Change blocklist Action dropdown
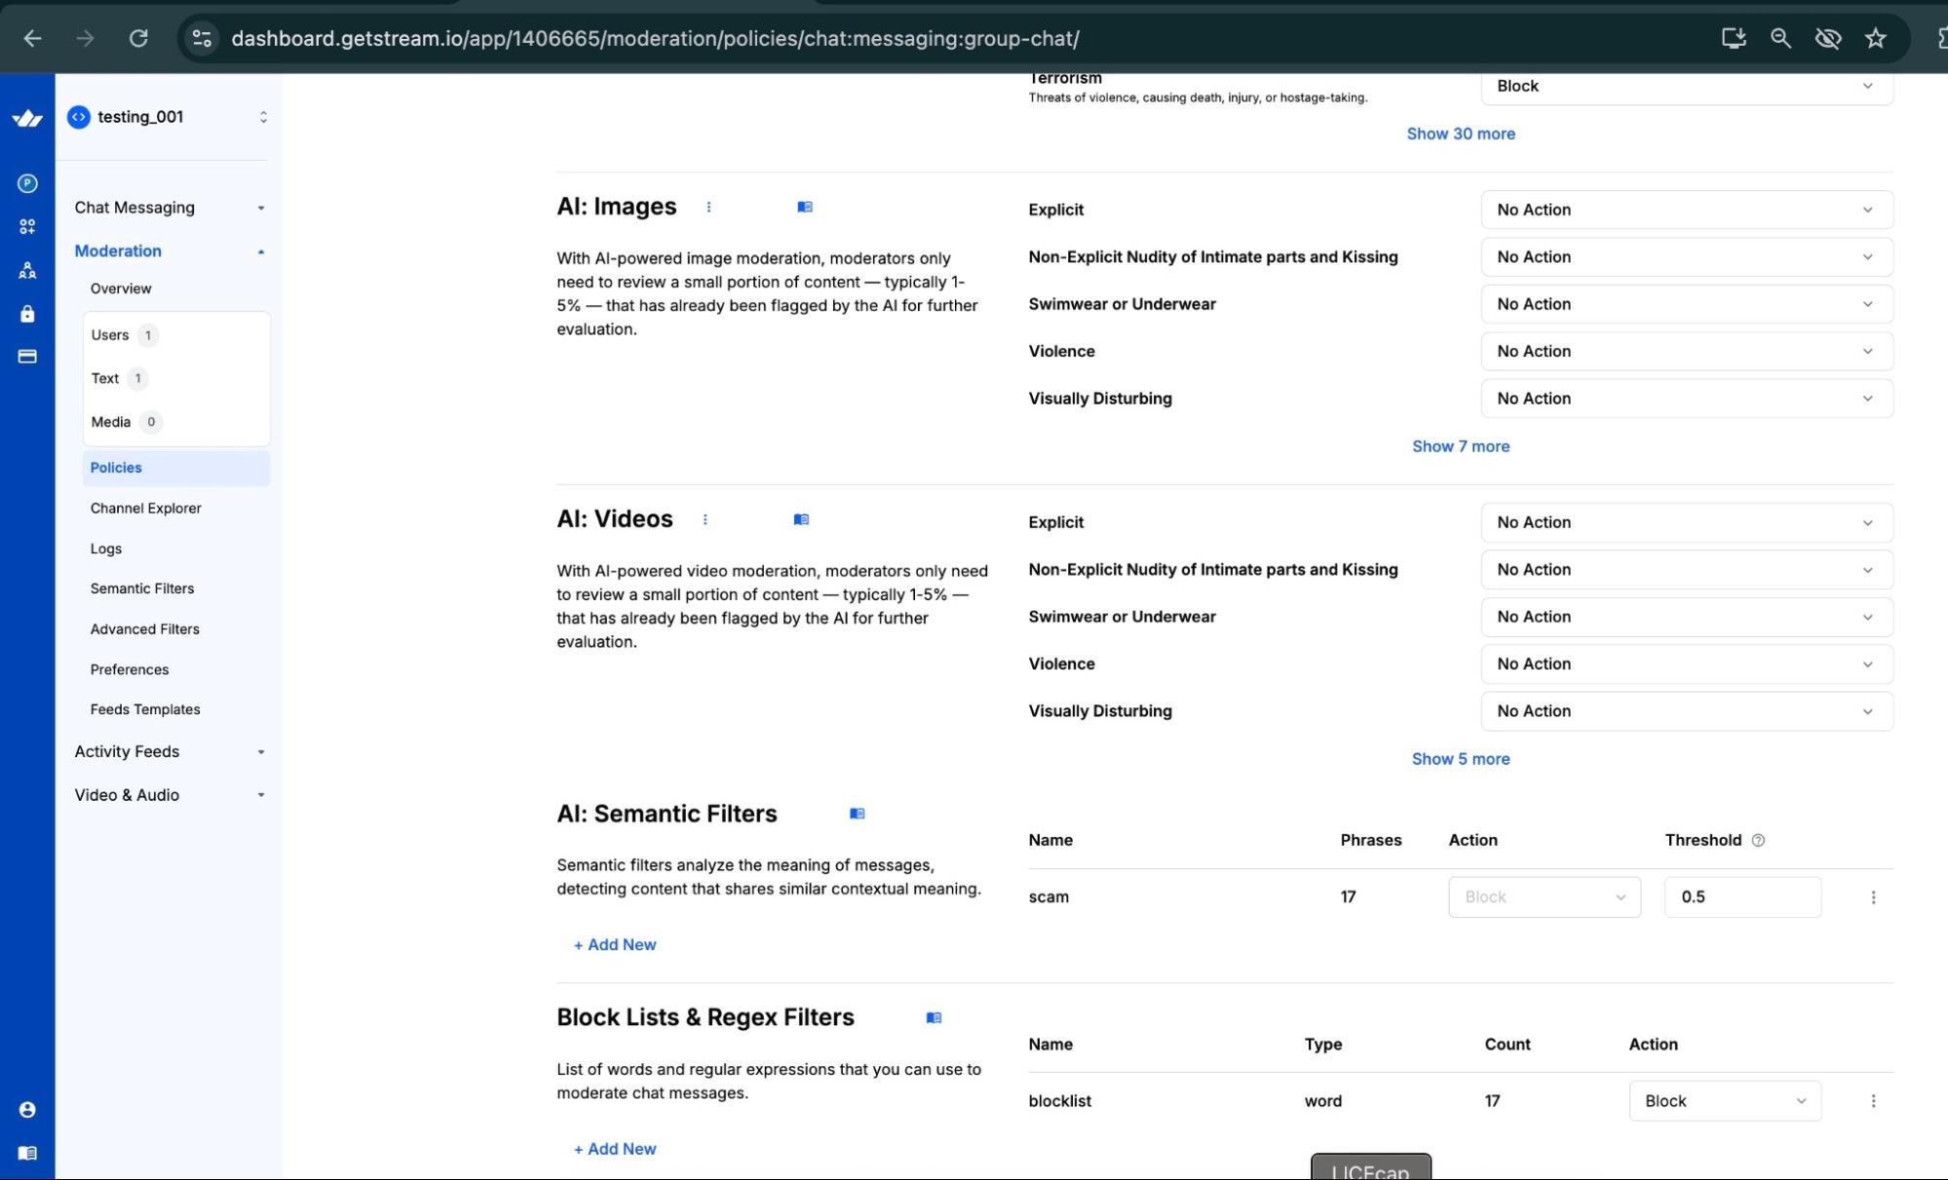The height and width of the screenshot is (1180, 1948). 1724,1101
